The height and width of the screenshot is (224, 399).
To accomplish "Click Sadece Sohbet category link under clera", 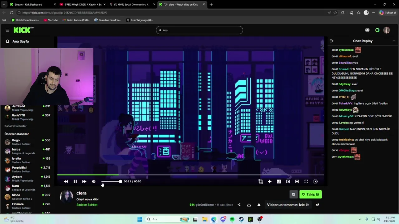I will [x=87, y=205].
